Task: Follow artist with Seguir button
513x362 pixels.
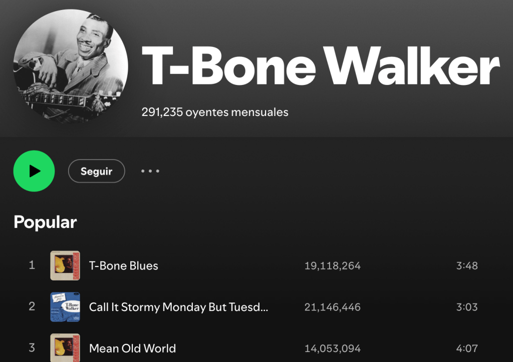Action: pos(97,171)
